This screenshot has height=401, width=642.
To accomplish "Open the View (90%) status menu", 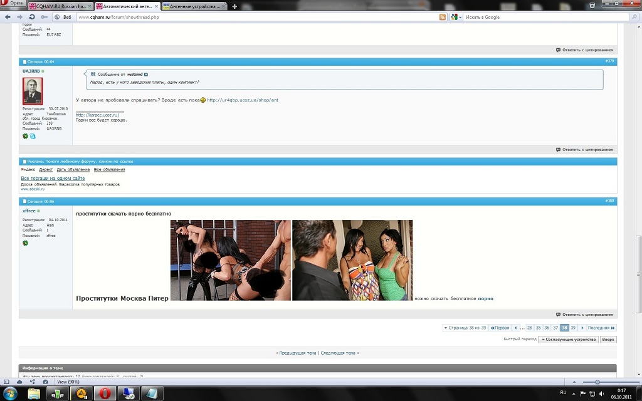I will pos(68,382).
